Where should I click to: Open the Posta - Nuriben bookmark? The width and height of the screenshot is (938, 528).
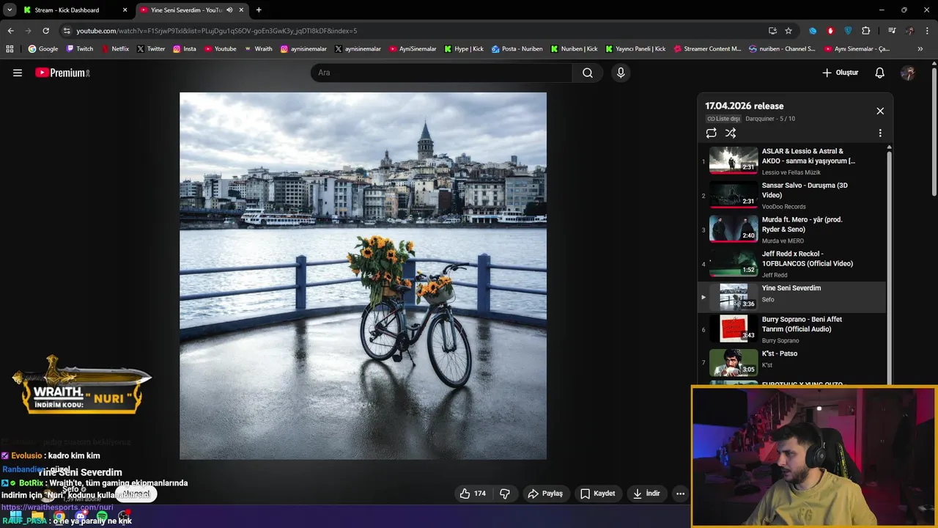pos(517,49)
